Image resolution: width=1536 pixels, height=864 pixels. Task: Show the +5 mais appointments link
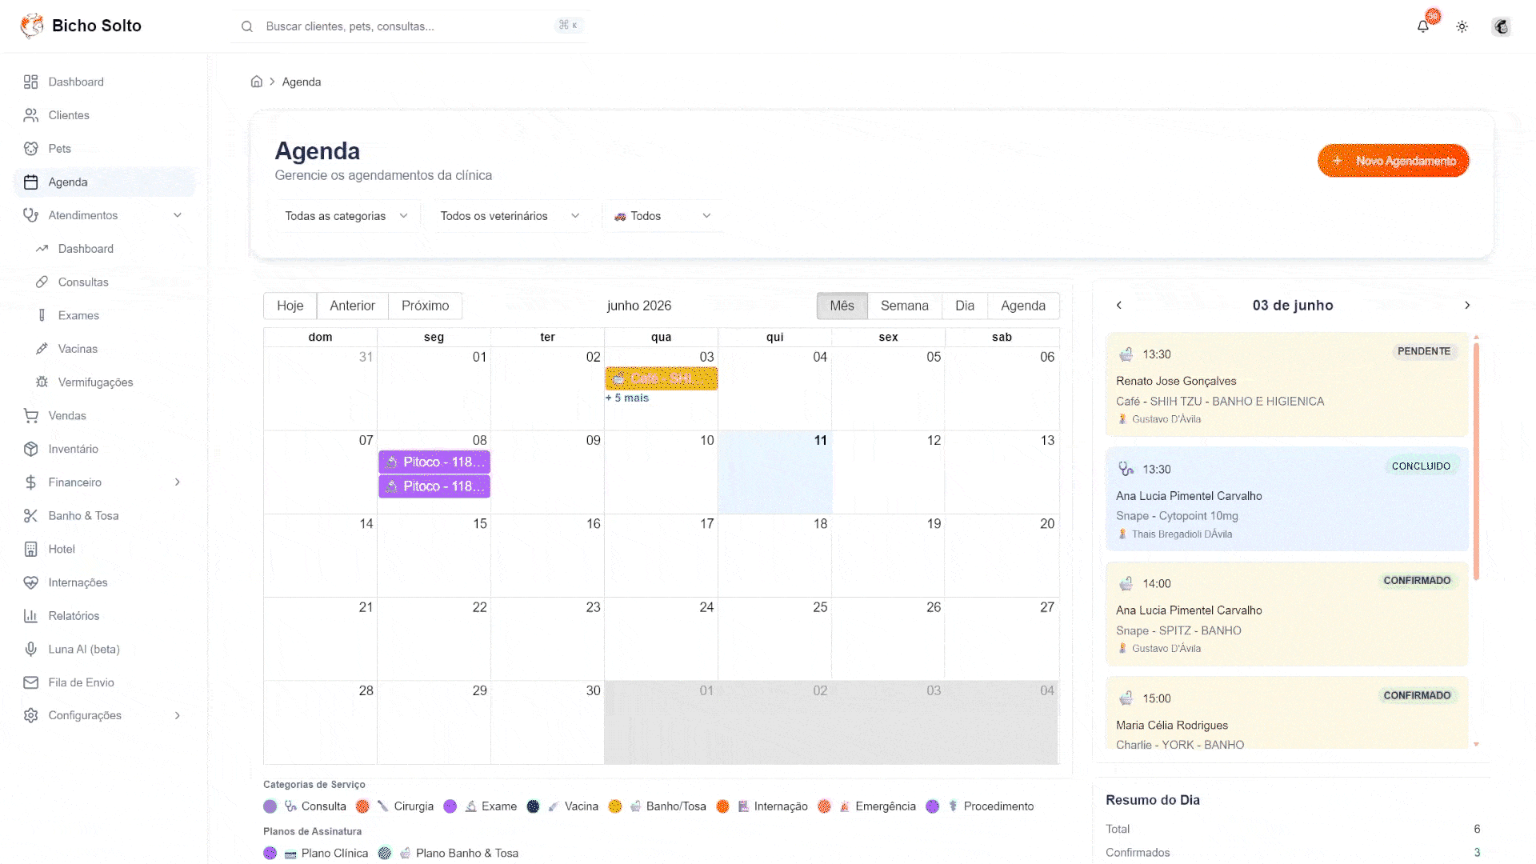(627, 398)
